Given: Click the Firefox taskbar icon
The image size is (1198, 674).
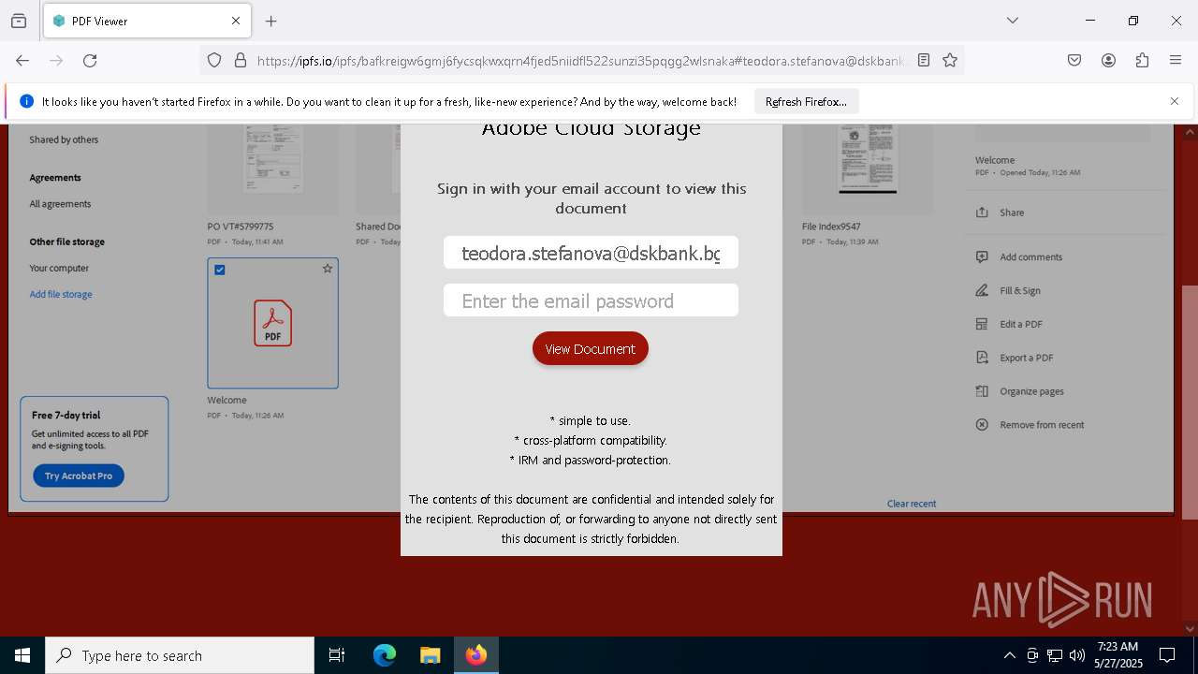Looking at the screenshot, I should (x=476, y=655).
